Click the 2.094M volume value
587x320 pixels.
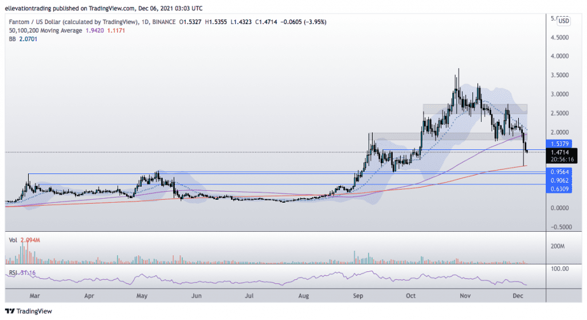point(30,240)
